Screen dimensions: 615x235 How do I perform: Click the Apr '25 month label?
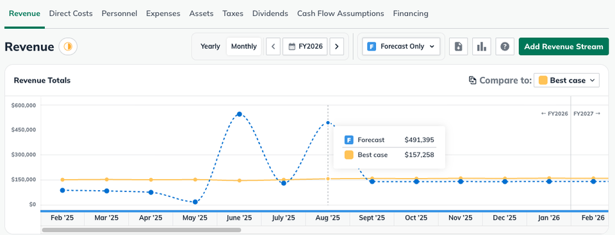151,218
